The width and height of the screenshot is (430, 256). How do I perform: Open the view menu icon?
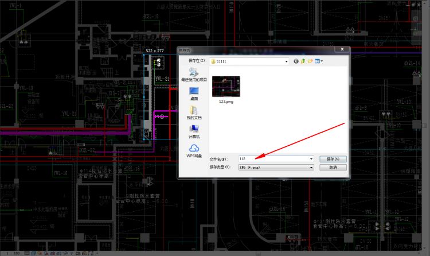[317, 61]
